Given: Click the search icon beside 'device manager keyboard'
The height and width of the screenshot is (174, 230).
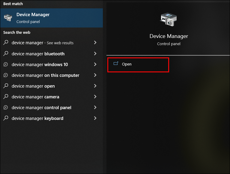Looking at the screenshot, I should click(x=6, y=118).
